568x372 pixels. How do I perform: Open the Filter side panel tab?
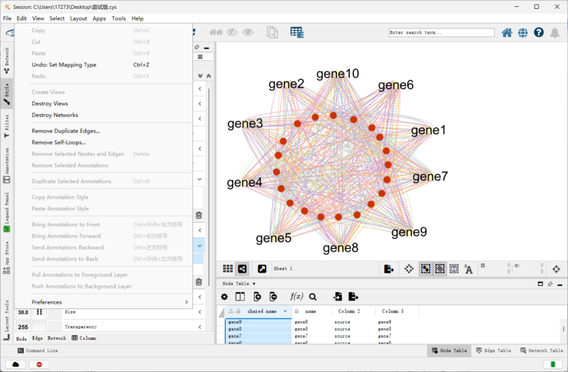click(x=7, y=126)
